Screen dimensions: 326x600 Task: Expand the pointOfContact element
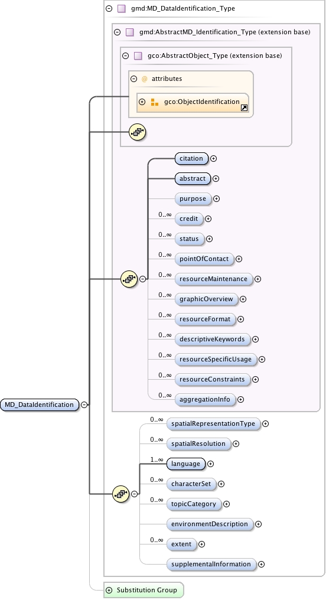pos(239,259)
